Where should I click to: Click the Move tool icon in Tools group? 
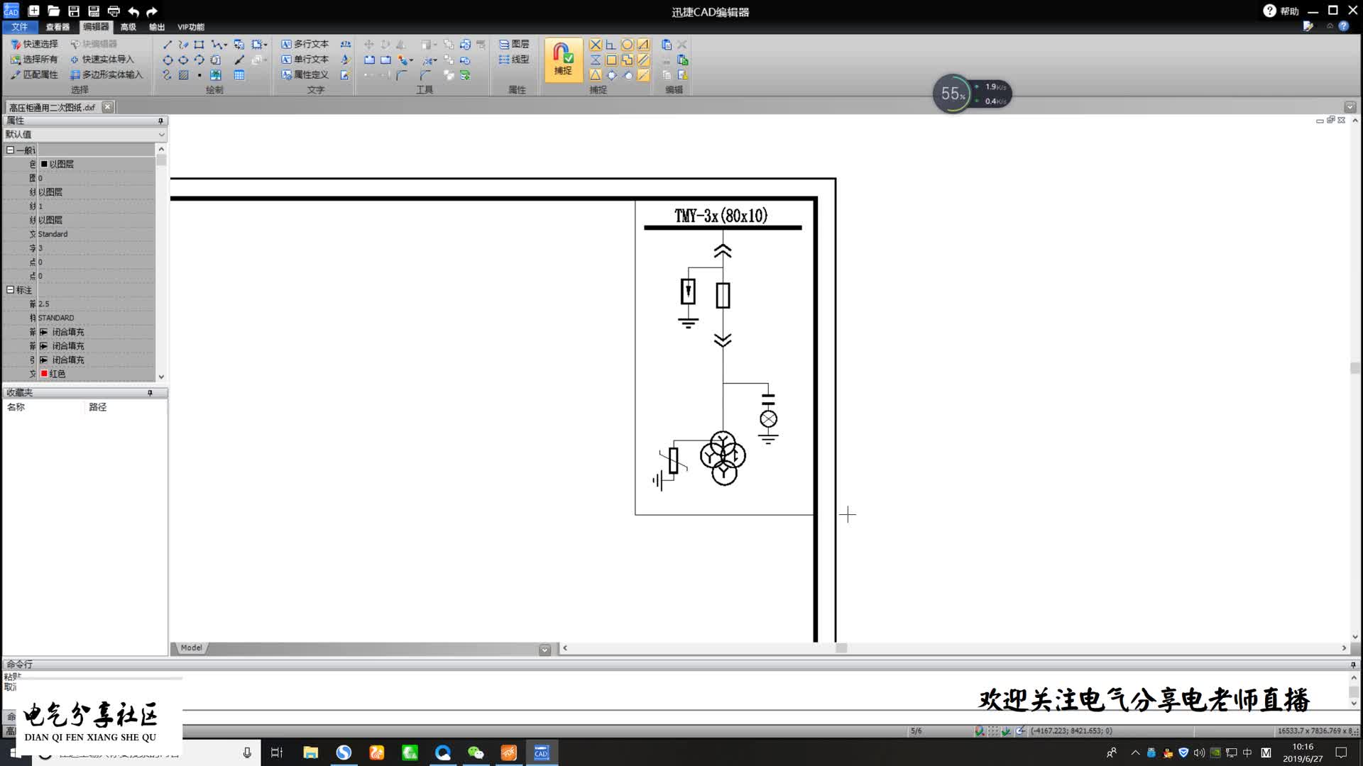point(369,44)
